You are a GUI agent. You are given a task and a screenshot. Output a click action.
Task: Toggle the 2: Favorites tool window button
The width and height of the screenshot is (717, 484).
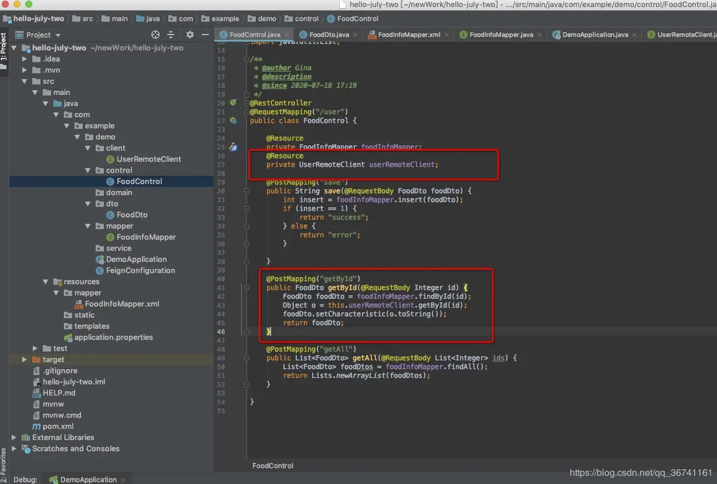pyautogui.click(x=4, y=465)
